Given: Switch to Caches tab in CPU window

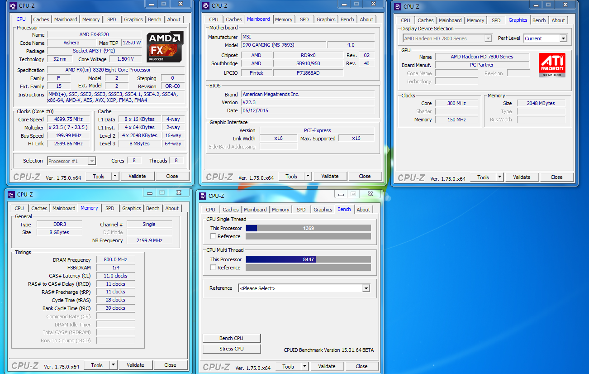Looking at the screenshot, I should (41, 19).
